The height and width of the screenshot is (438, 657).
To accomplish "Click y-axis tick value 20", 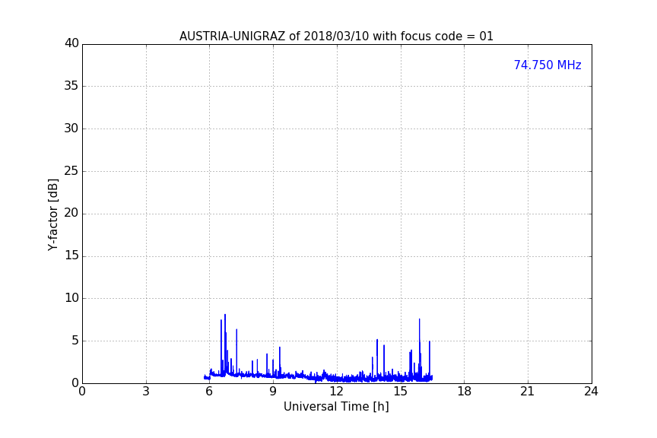I will click(x=71, y=213).
